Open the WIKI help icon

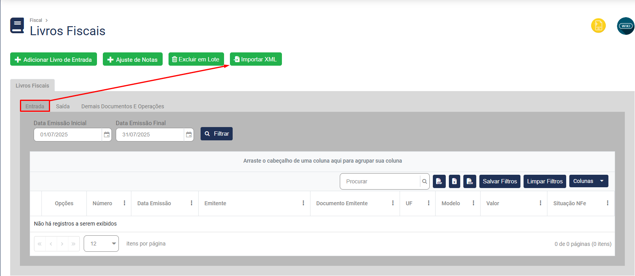[626, 26]
